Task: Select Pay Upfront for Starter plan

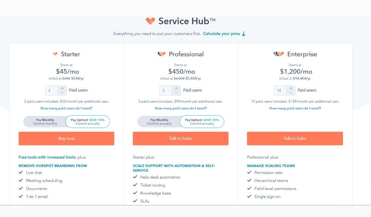Action: click(88, 122)
